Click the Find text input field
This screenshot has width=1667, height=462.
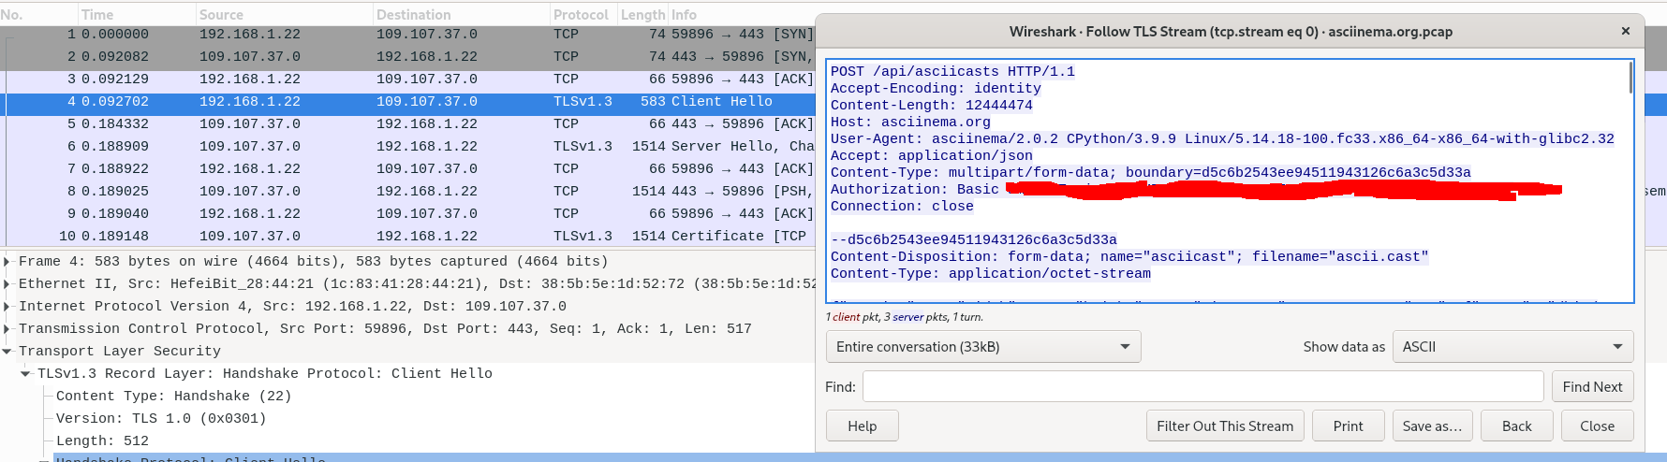1202,386
